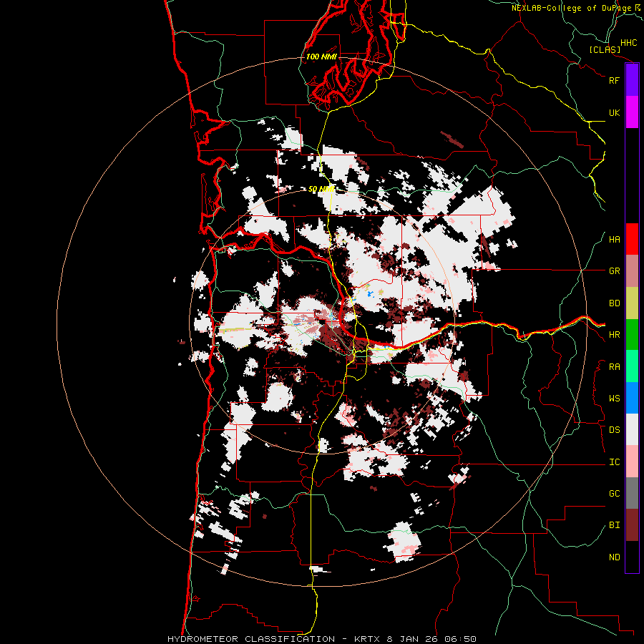Click the WS blue legend swatch
This screenshot has height=644, width=644.
coord(632,398)
